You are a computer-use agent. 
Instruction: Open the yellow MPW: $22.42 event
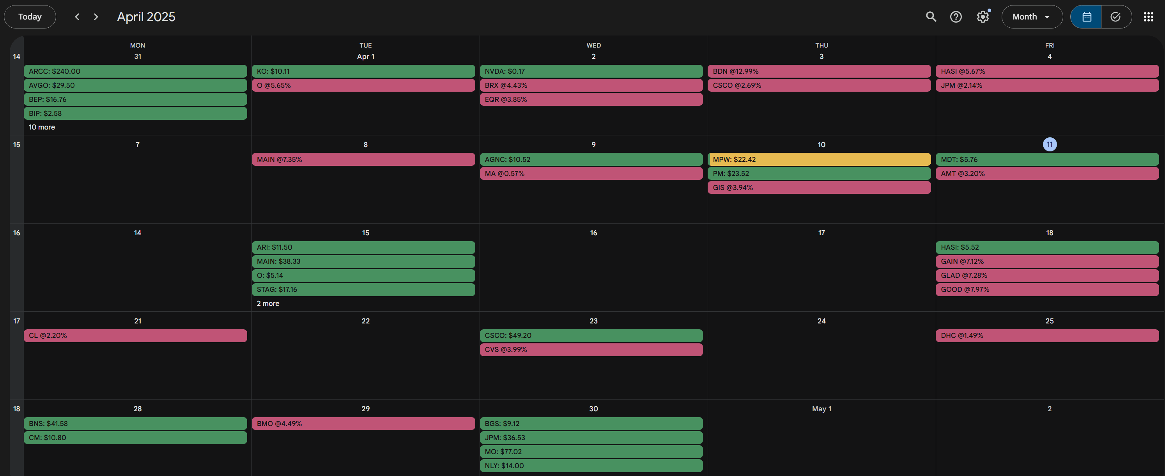[818, 159]
